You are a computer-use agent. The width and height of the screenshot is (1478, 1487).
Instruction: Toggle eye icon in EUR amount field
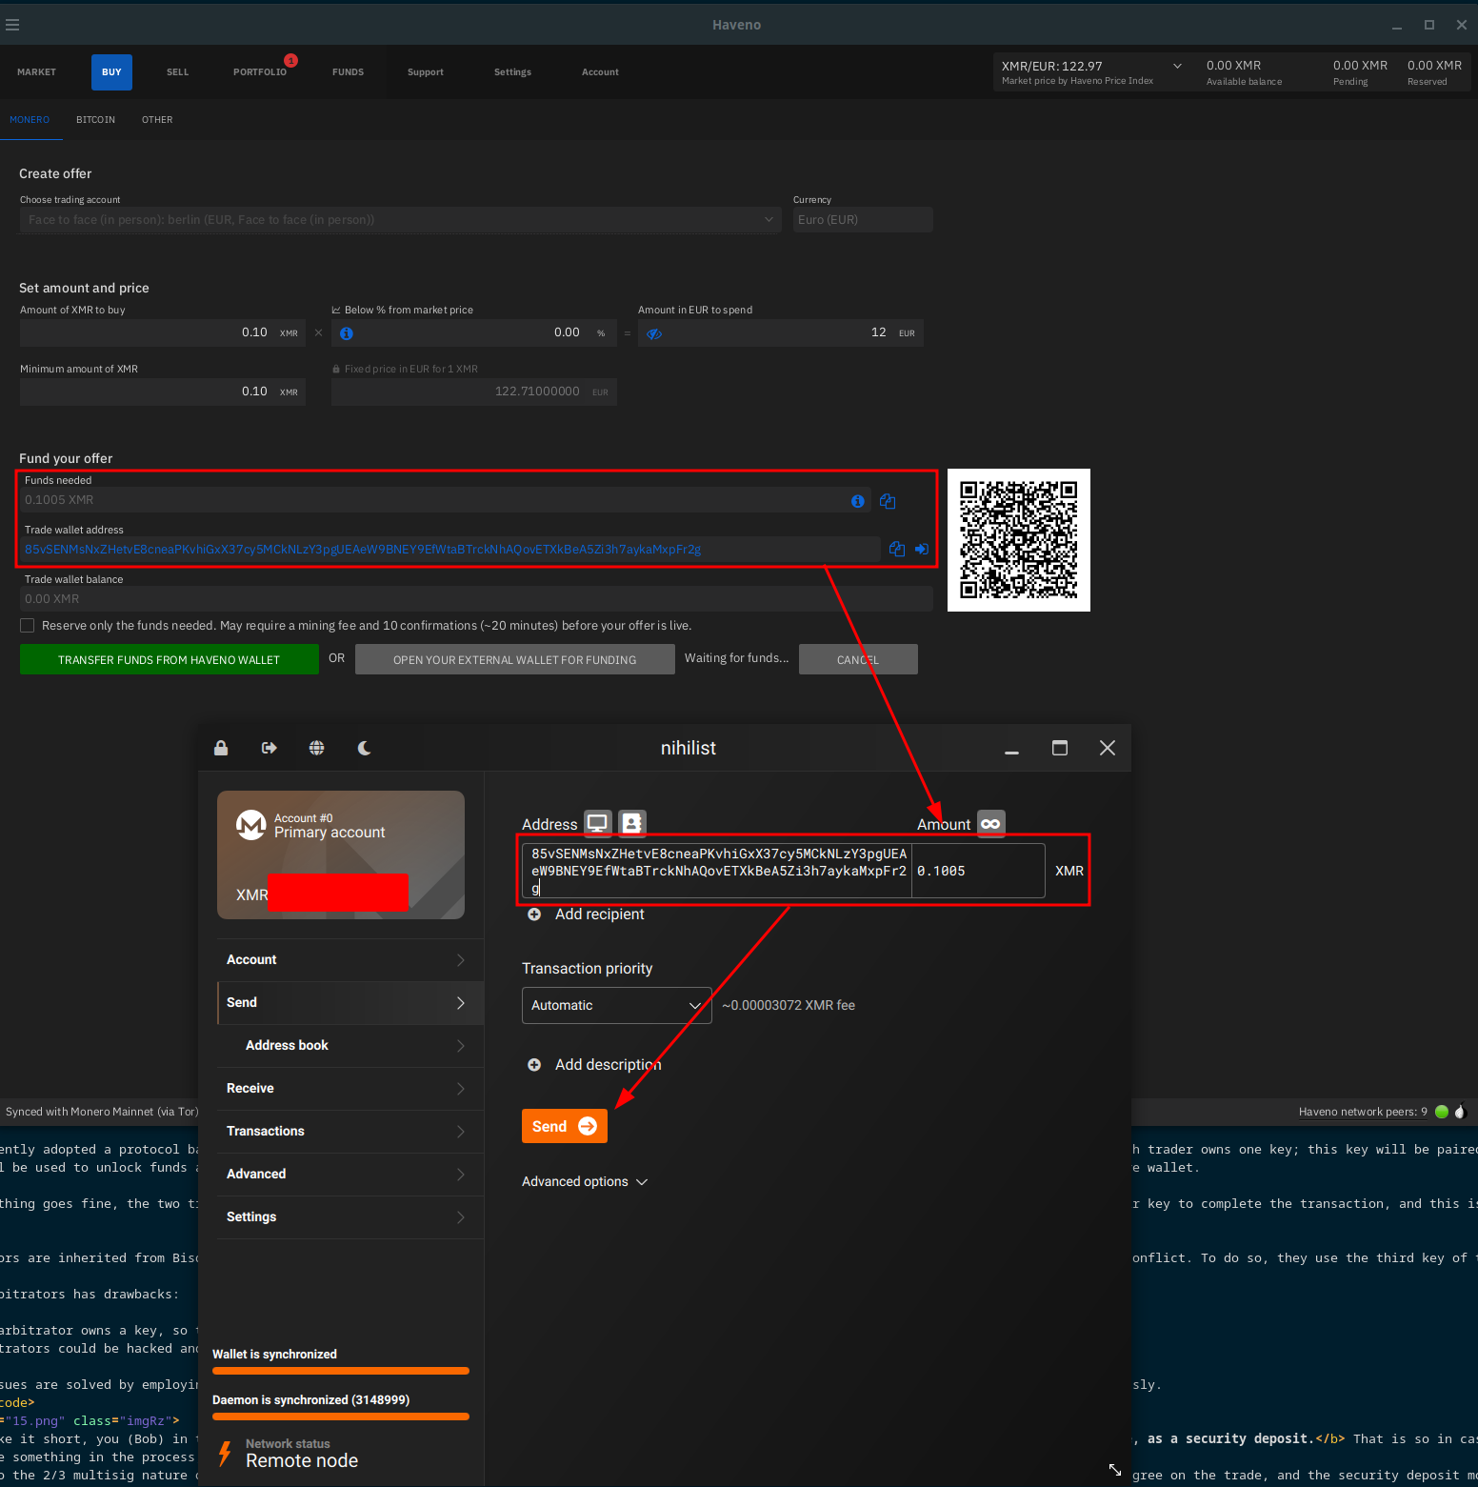654,333
